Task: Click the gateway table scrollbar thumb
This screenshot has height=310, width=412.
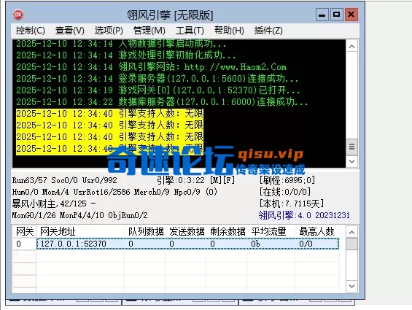Action: tap(351, 244)
